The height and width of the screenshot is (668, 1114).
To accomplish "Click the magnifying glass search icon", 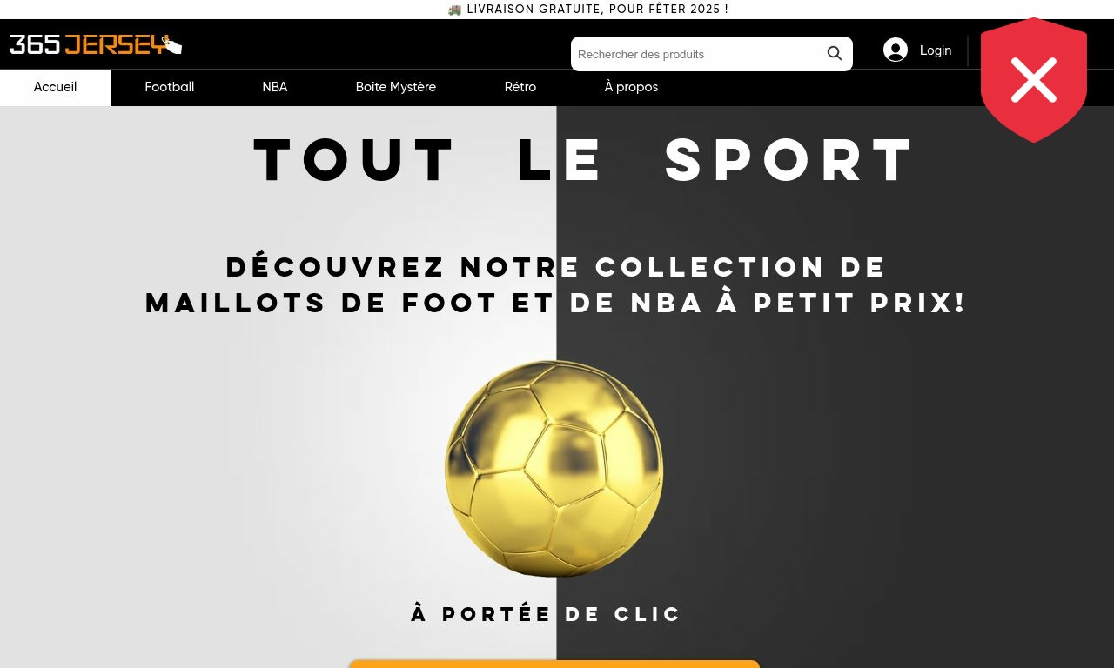I will coord(835,54).
